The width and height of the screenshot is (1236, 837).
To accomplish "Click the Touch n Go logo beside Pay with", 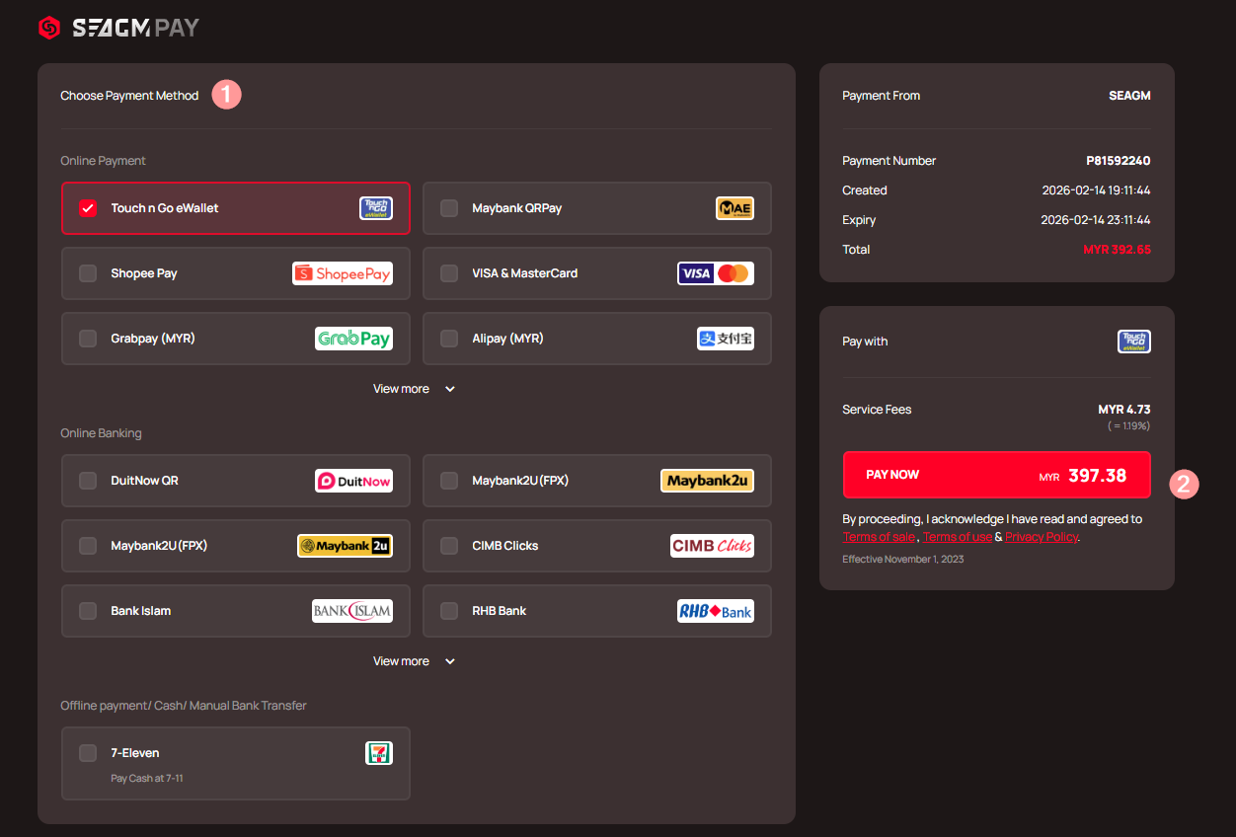I will (x=1133, y=342).
